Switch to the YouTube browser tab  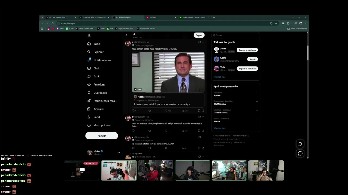point(161,18)
